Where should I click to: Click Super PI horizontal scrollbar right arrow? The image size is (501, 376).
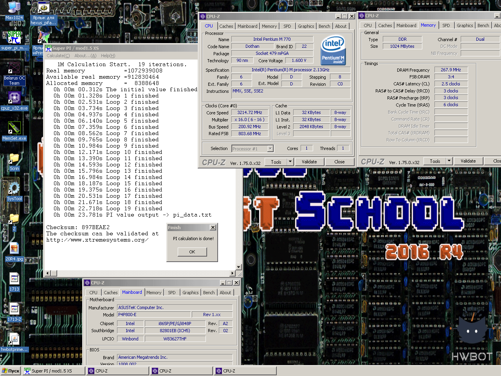[232, 273]
